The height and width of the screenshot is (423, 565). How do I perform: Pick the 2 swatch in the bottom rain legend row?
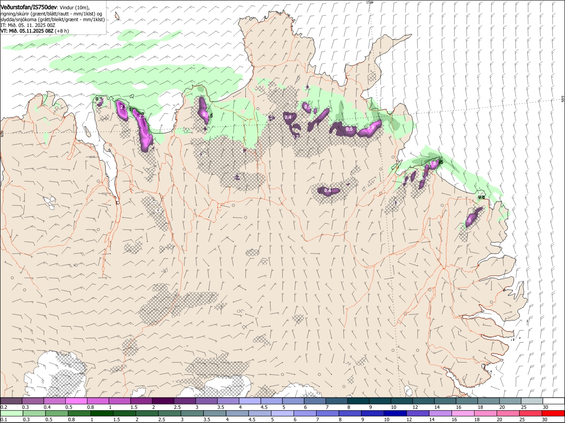point(147,413)
